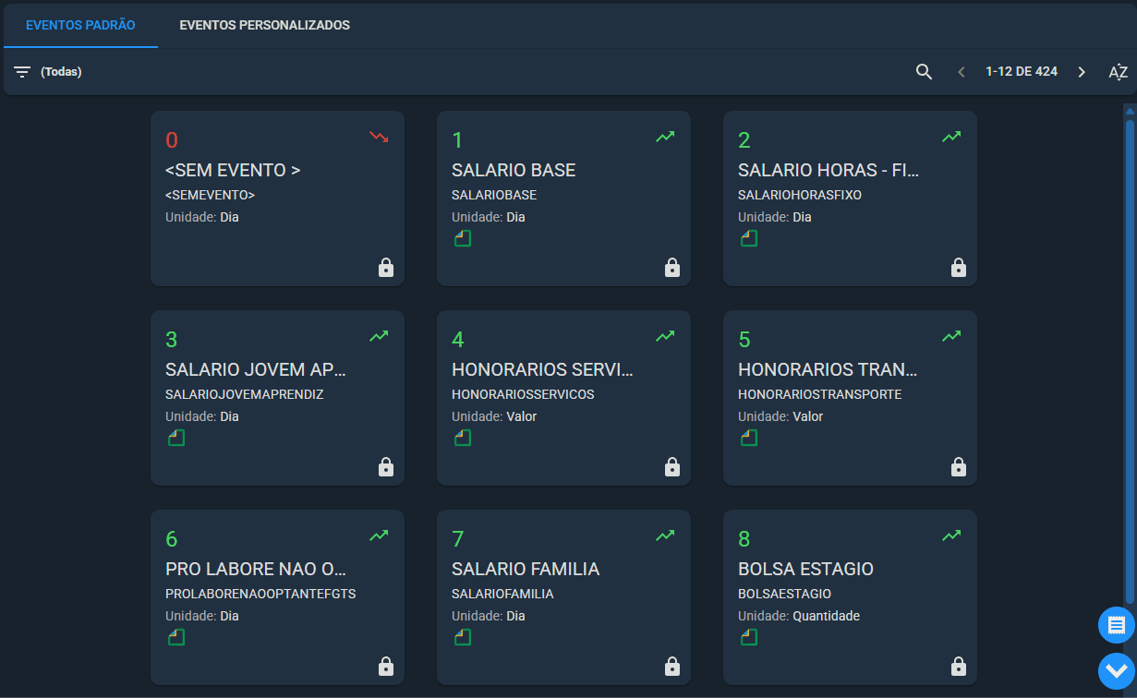Click the lock icon on SALARIO HORAS card
1137x698 pixels.
coord(959,268)
